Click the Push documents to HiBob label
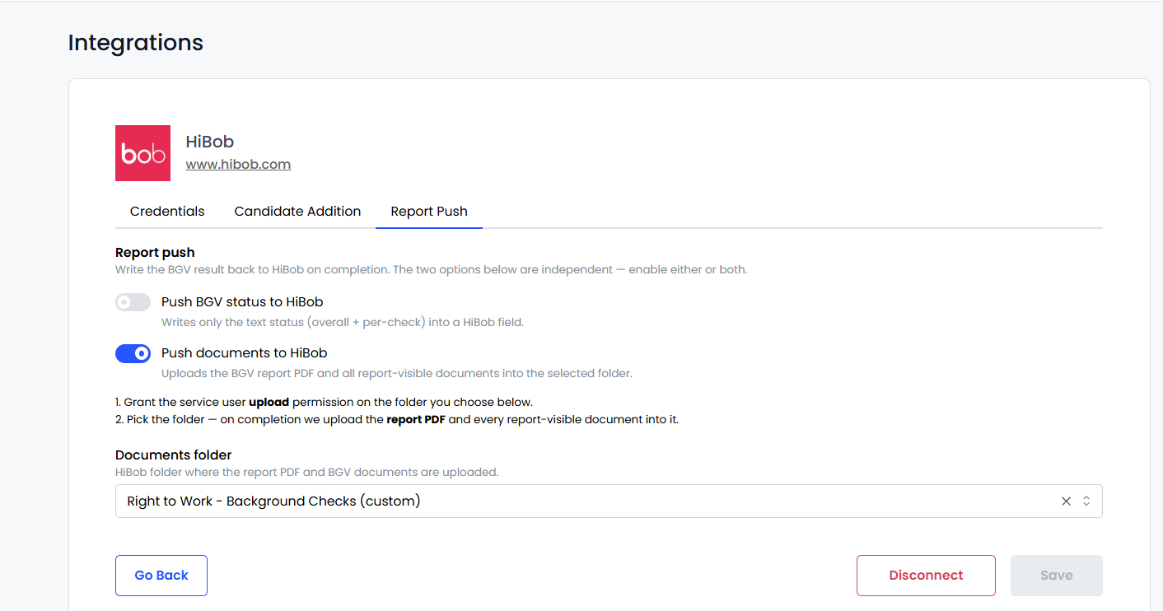 [x=245, y=353]
